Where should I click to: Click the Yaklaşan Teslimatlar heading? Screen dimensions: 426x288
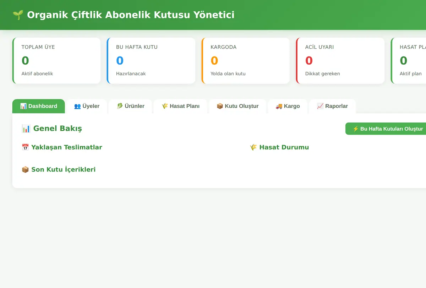coord(67,147)
